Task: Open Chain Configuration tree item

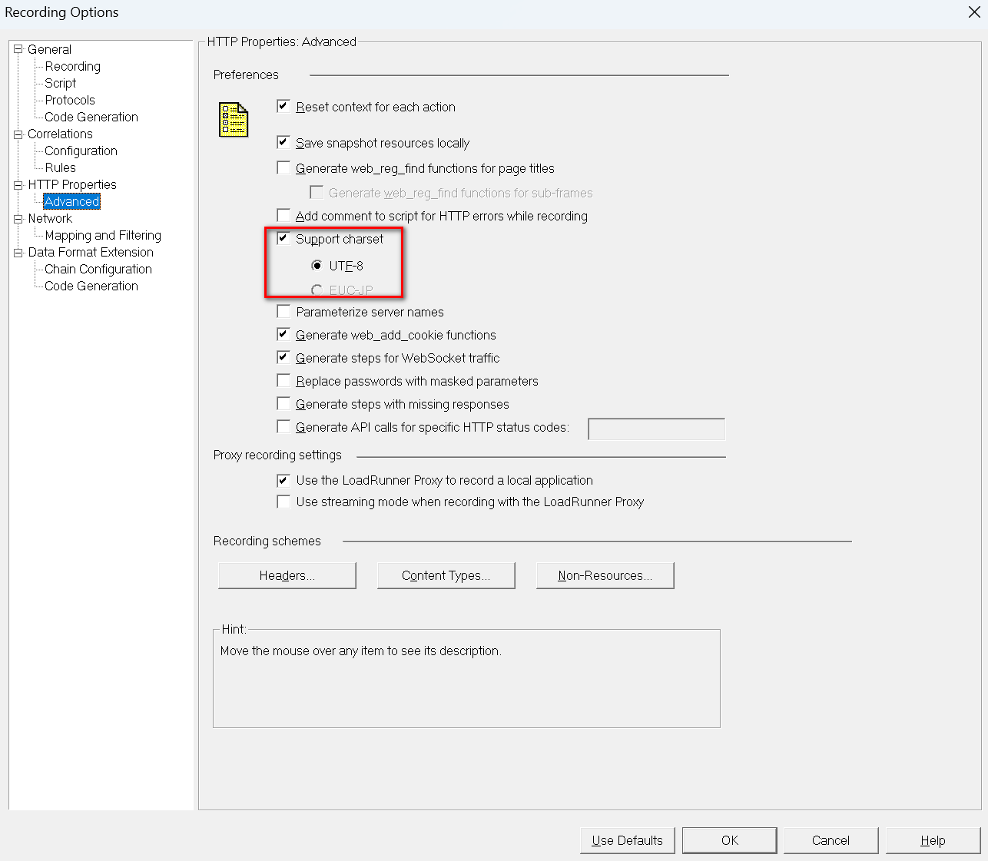Action: pos(98,269)
